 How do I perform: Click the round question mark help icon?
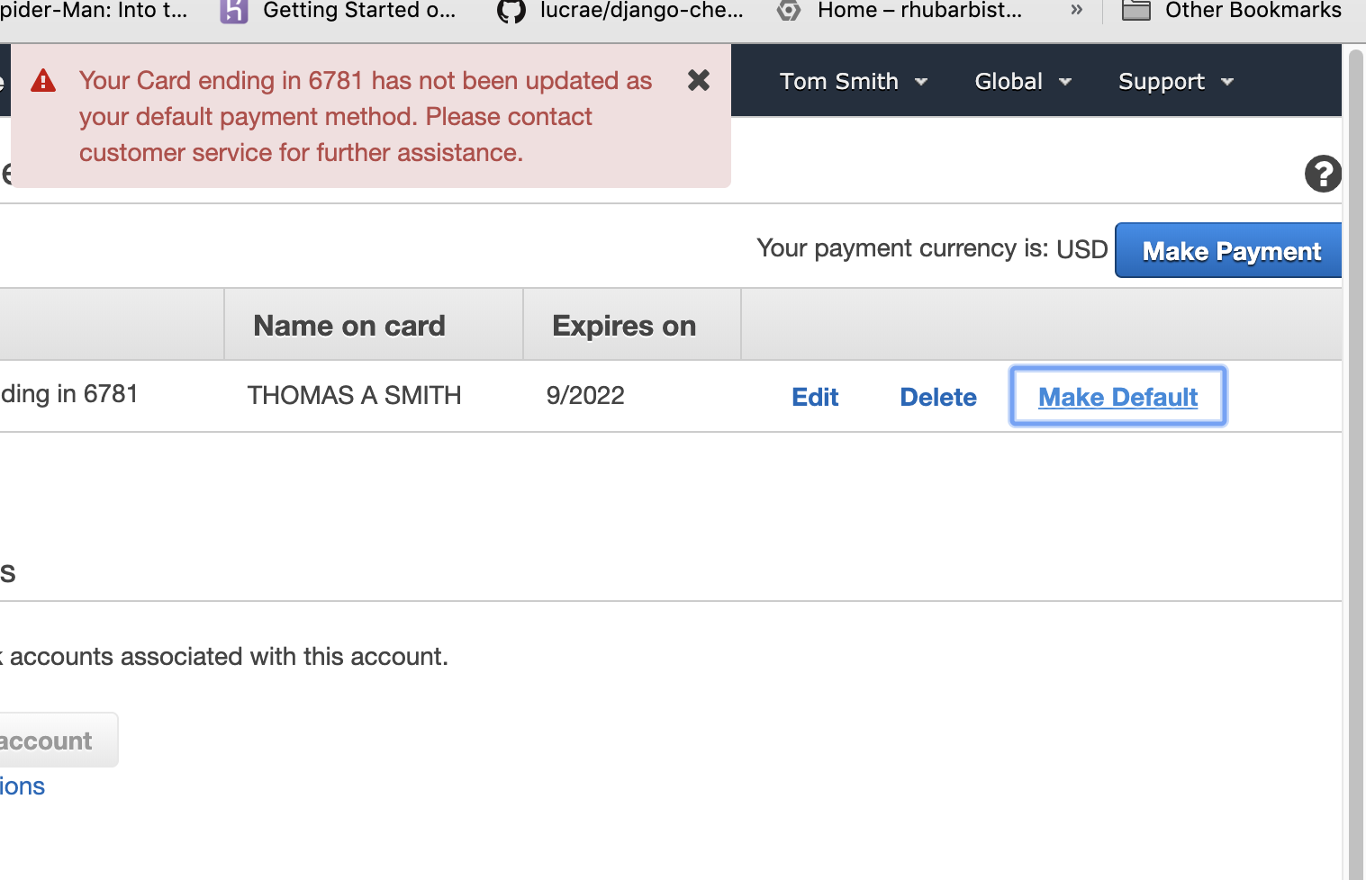(1323, 174)
